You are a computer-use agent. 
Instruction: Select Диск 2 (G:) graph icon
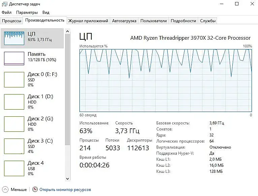click(14, 124)
